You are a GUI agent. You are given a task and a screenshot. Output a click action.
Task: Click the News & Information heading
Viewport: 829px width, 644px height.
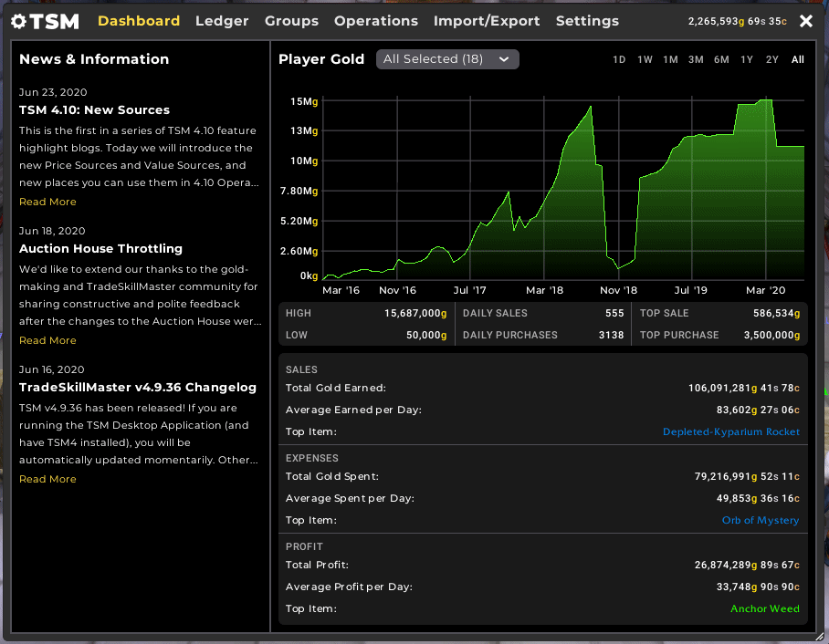(94, 59)
